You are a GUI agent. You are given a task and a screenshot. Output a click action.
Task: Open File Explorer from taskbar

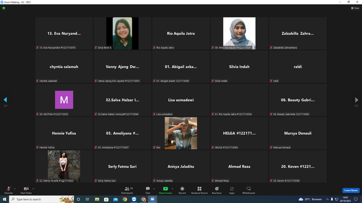[97, 199]
